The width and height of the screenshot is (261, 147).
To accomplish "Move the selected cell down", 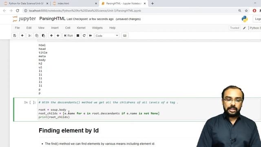I will coord(58,36).
